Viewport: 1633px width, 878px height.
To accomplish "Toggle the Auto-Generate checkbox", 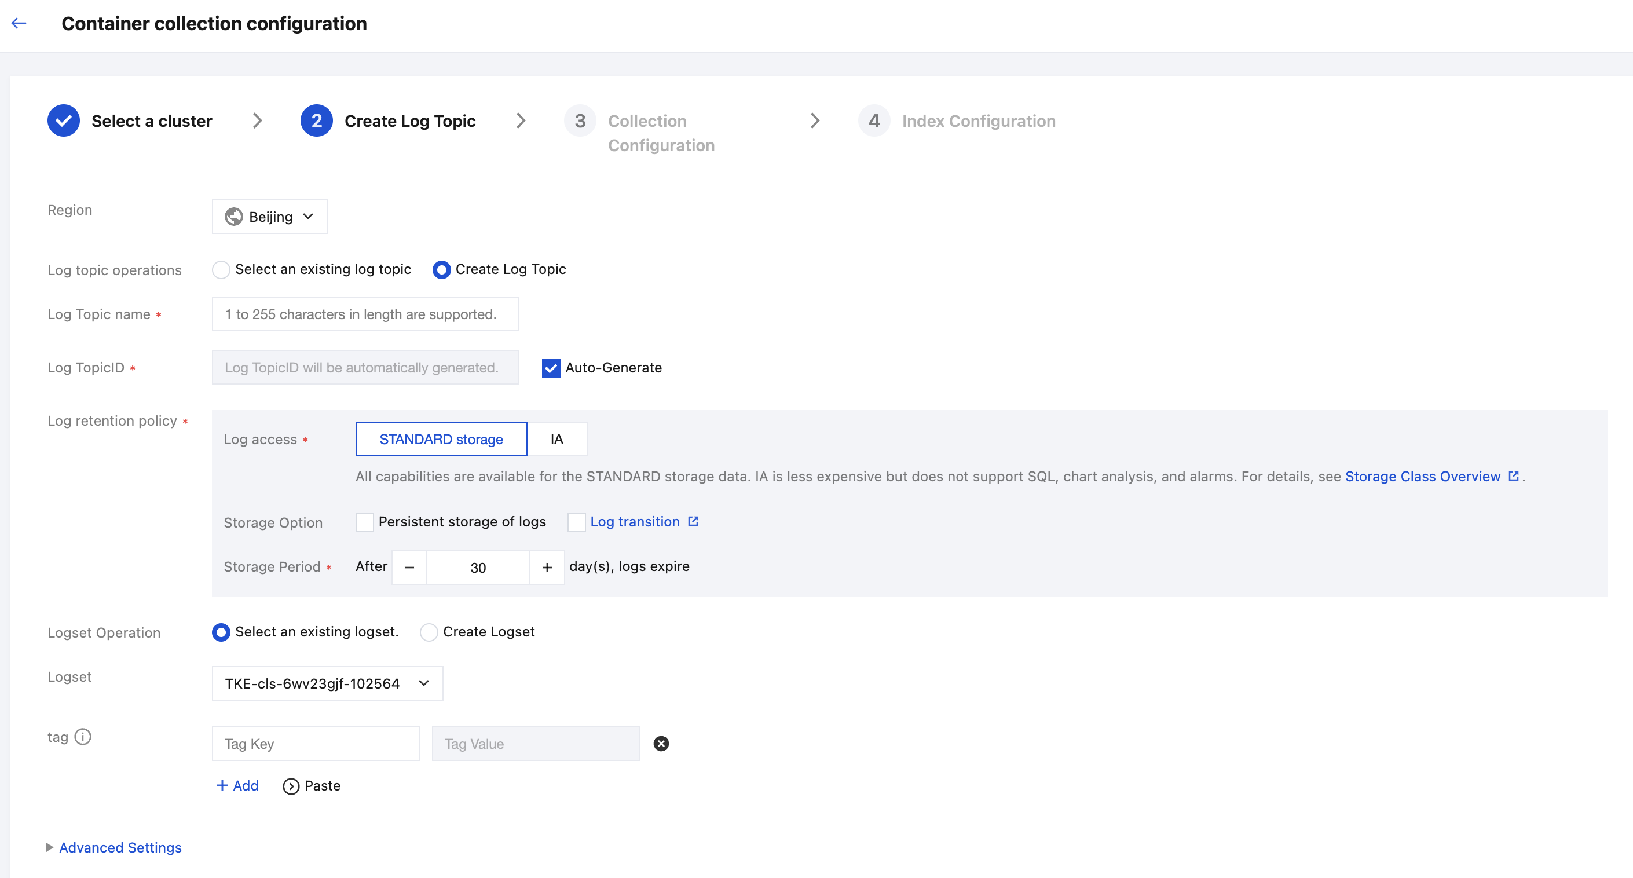I will 551,368.
